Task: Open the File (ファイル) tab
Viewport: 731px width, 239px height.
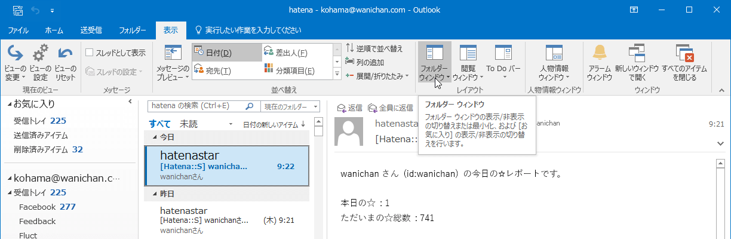Action: 19,29
